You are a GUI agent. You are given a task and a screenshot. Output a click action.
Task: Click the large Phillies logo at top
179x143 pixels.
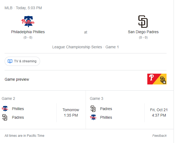click(28, 22)
